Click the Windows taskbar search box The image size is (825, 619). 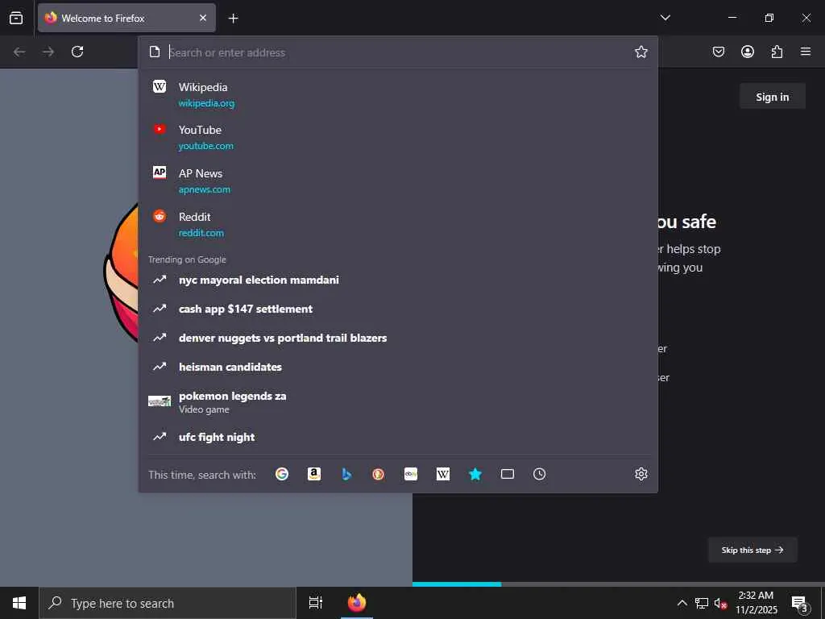168,603
